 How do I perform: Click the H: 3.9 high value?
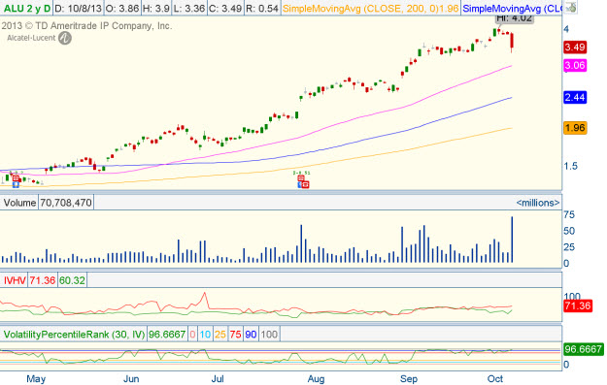(156, 8)
